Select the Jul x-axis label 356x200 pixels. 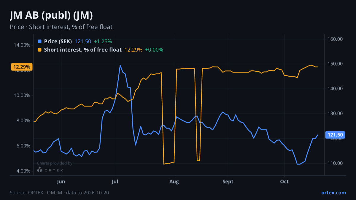tap(115, 181)
